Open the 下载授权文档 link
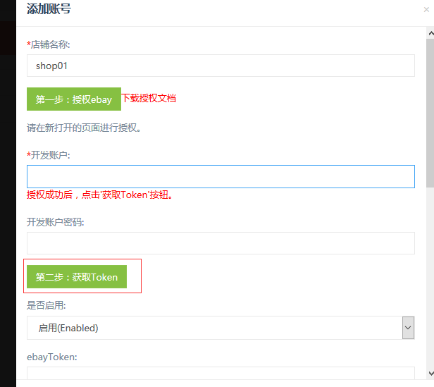The height and width of the screenshot is (387, 434). tap(149, 98)
